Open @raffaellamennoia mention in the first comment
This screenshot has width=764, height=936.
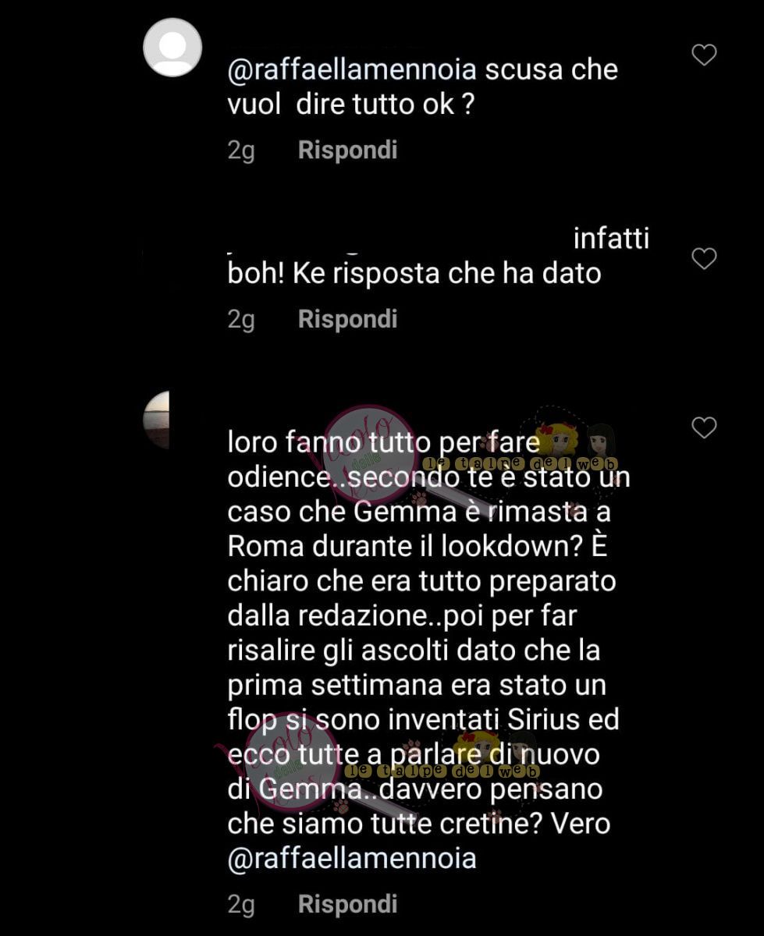[x=352, y=69]
